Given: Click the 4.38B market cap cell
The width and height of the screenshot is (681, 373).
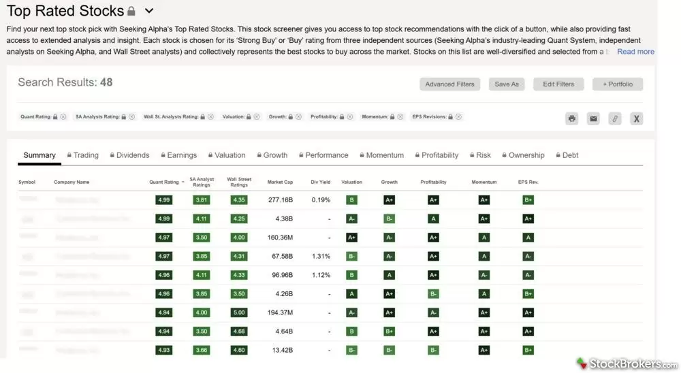Looking at the screenshot, I should coord(284,219).
